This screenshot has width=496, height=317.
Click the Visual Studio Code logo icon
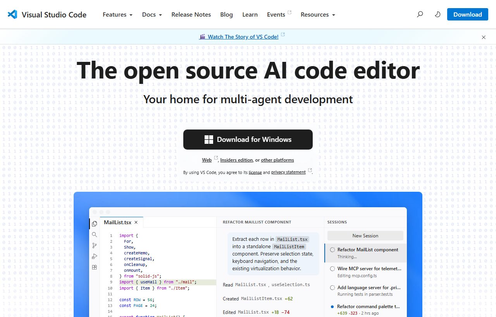[x=12, y=15]
